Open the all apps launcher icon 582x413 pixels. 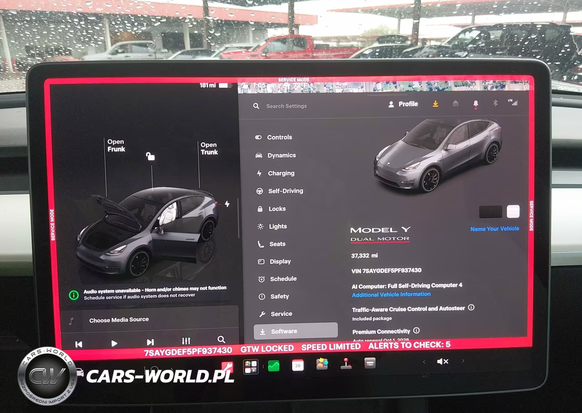point(251,367)
